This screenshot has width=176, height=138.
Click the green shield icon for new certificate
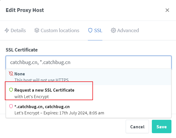pos(11,90)
